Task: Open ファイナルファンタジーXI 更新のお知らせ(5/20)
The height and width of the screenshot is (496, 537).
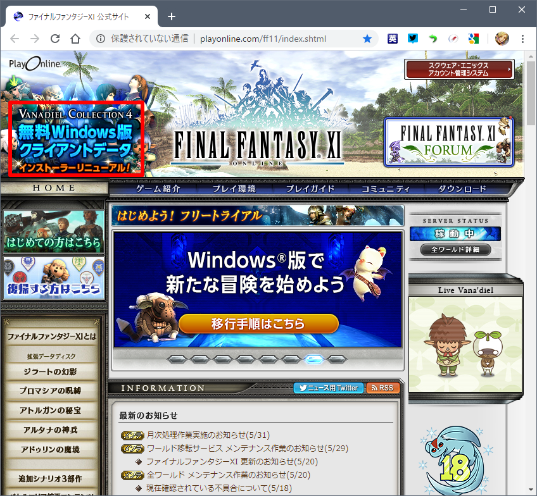Action: pyautogui.click(x=232, y=462)
